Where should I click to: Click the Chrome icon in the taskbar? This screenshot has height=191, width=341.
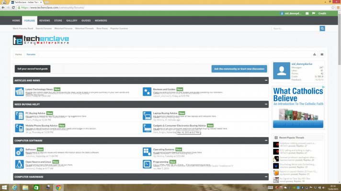[58, 188]
